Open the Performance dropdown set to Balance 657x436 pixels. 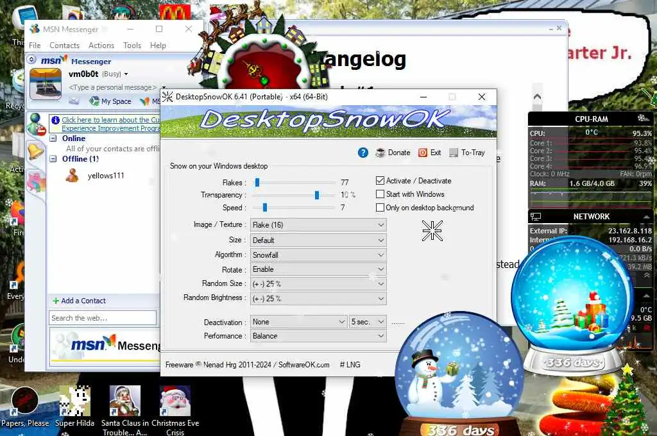point(318,336)
